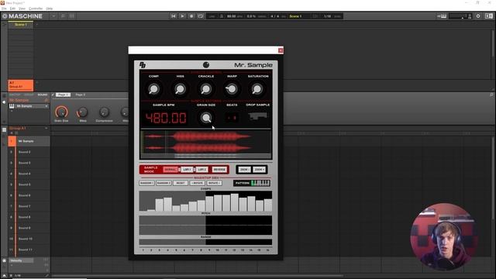Click the round power button atop Mr. Sample
496x279 pixels.
[x=206, y=65]
